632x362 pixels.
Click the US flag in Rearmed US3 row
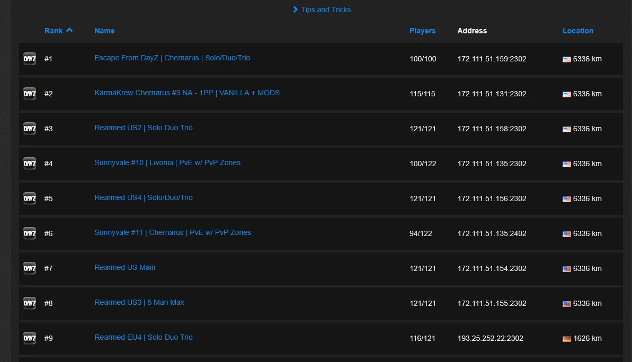click(x=567, y=304)
